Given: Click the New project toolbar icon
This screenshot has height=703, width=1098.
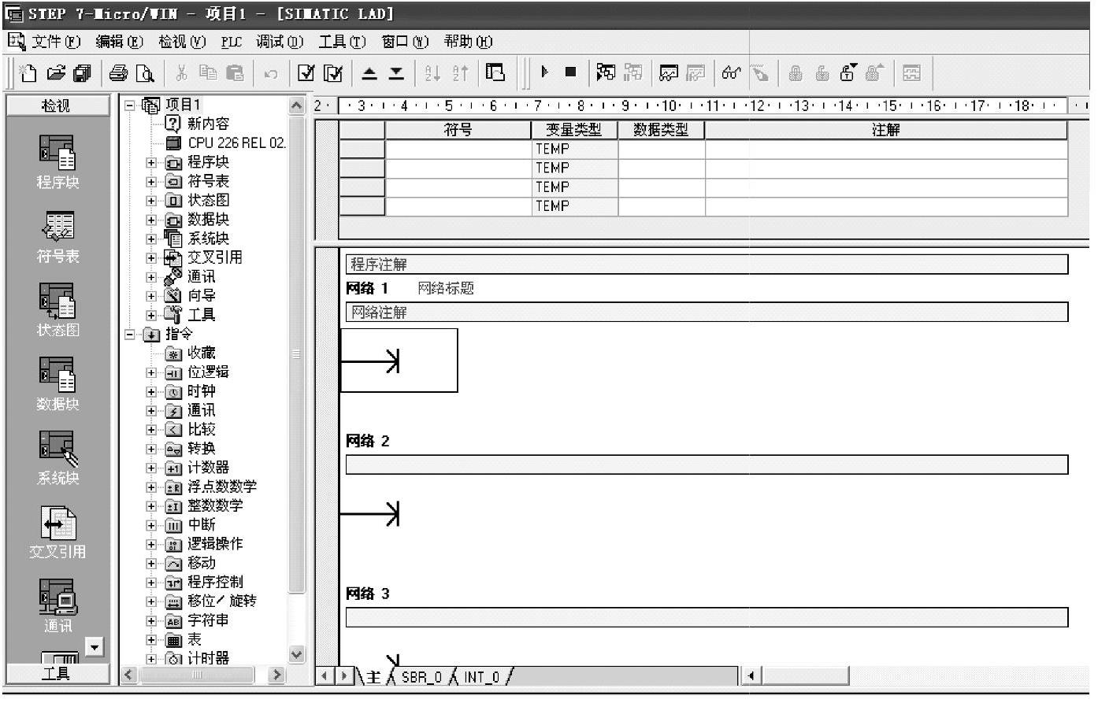Looking at the screenshot, I should (28, 73).
